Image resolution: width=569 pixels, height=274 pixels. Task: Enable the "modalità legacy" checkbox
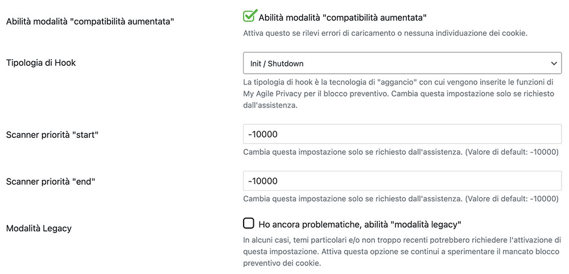click(249, 224)
